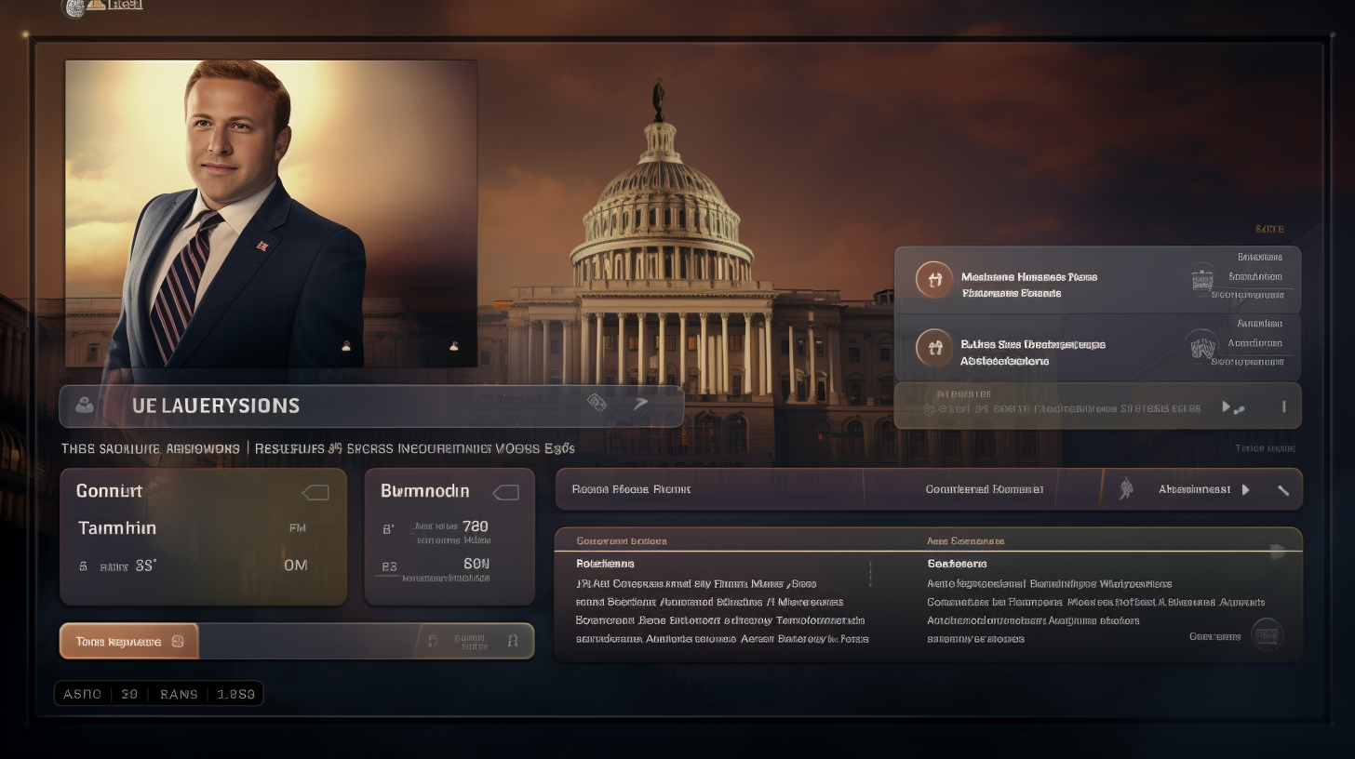Click the thermometer icon beside the 33-degree reading
The height and width of the screenshot is (759, 1355).
click(x=84, y=565)
